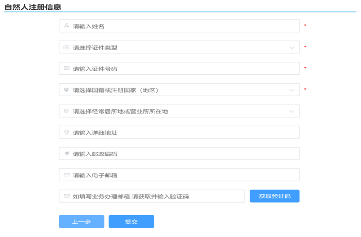Click the person icon in name field
The height and width of the screenshot is (237, 361).
[x=66, y=26]
